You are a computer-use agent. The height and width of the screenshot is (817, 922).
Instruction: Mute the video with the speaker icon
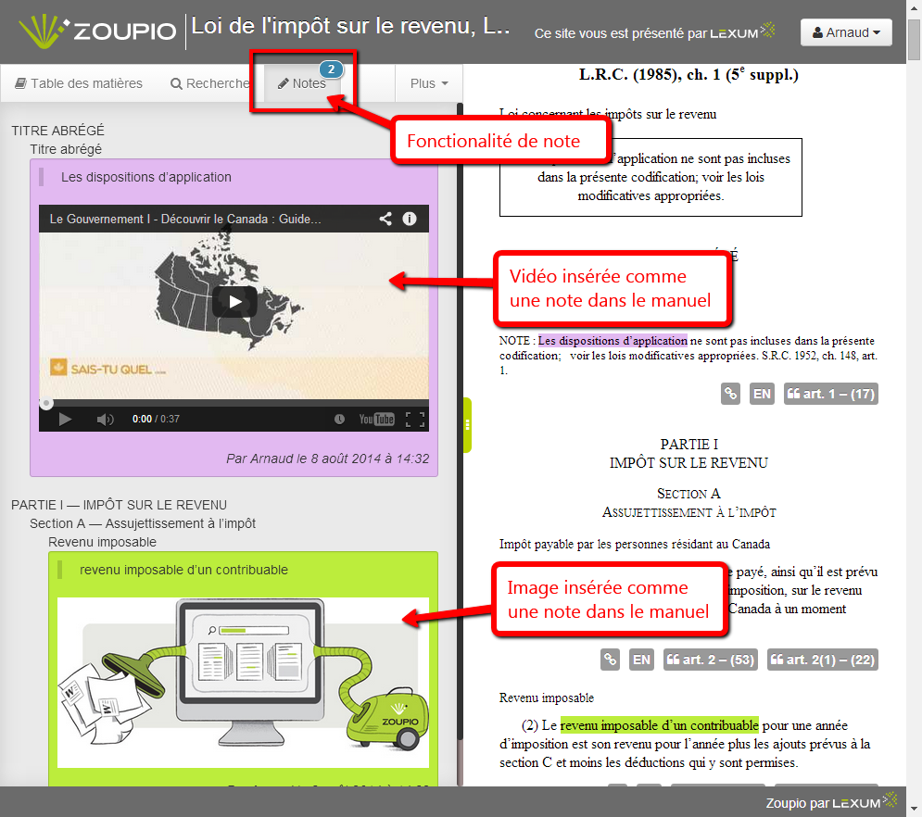[x=106, y=420]
